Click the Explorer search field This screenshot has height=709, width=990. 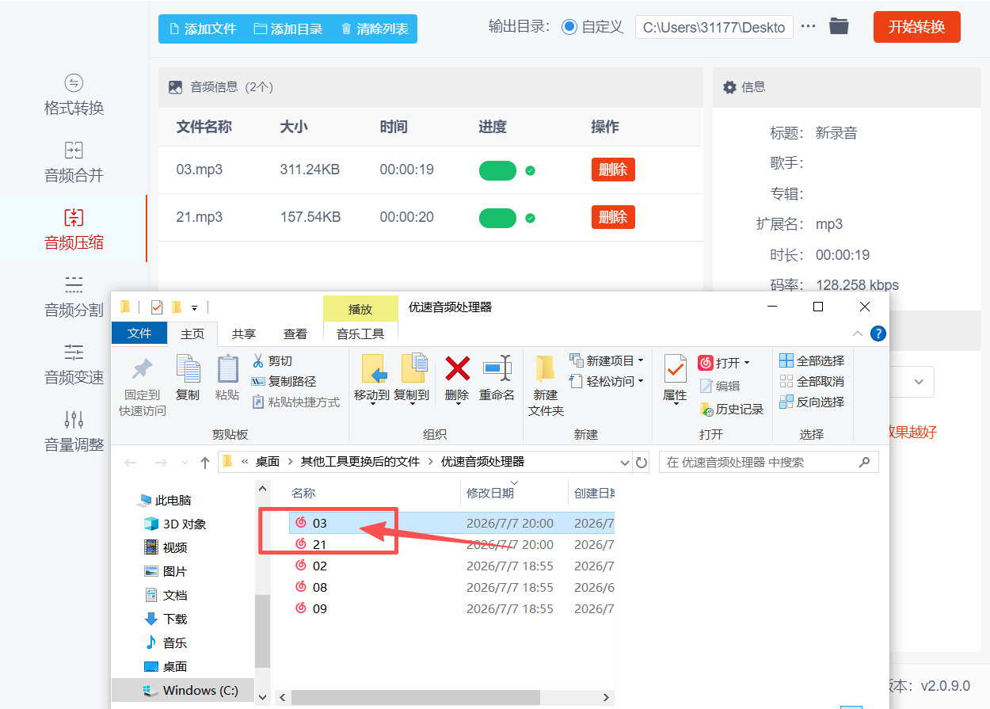coord(768,462)
